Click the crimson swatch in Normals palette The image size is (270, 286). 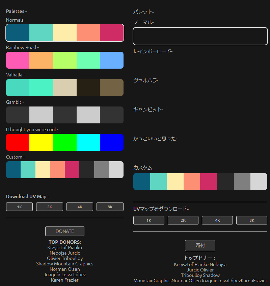(111, 33)
